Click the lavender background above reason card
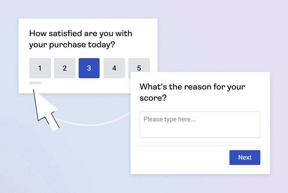 (213, 46)
